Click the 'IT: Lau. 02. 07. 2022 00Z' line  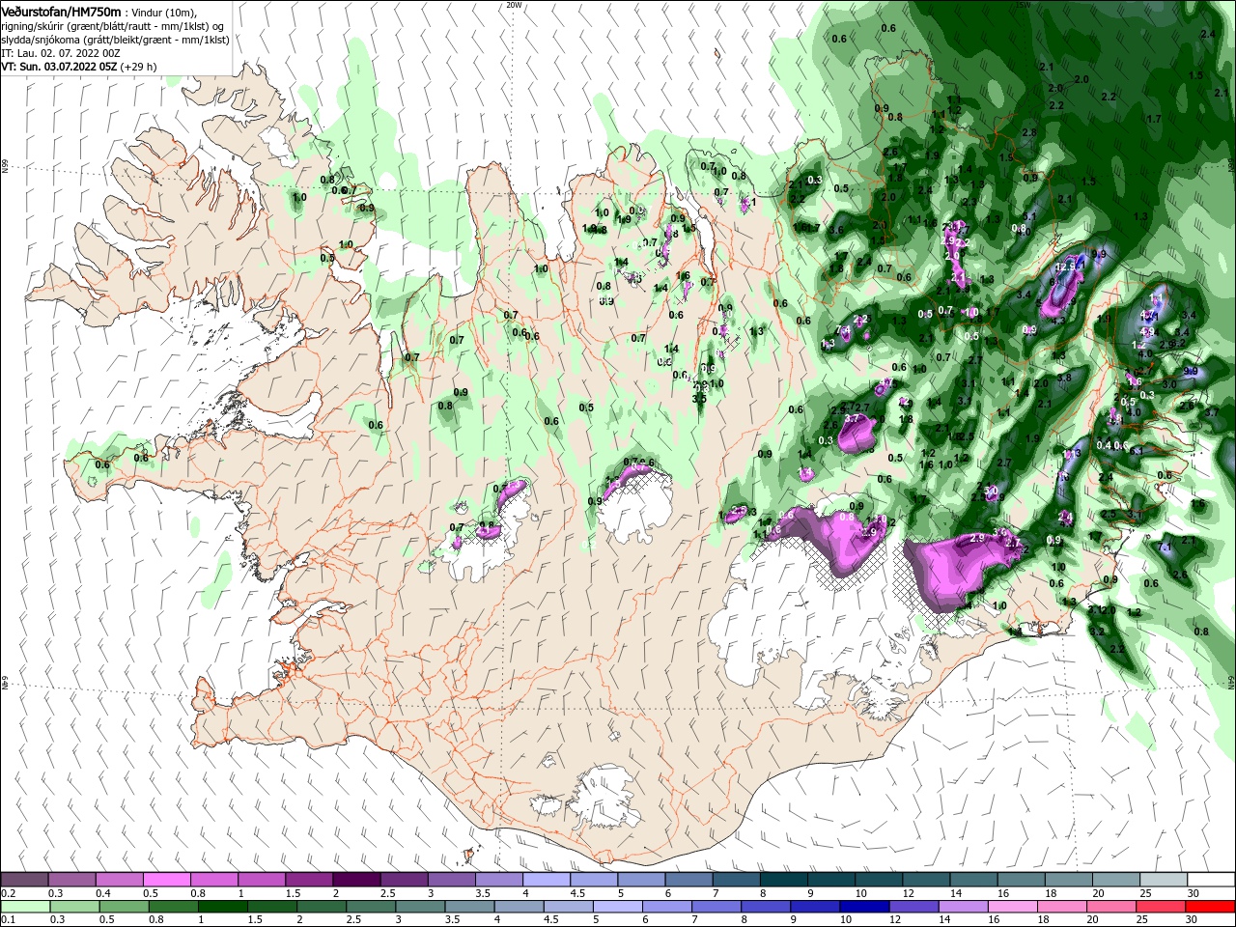click(x=60, y=53)
